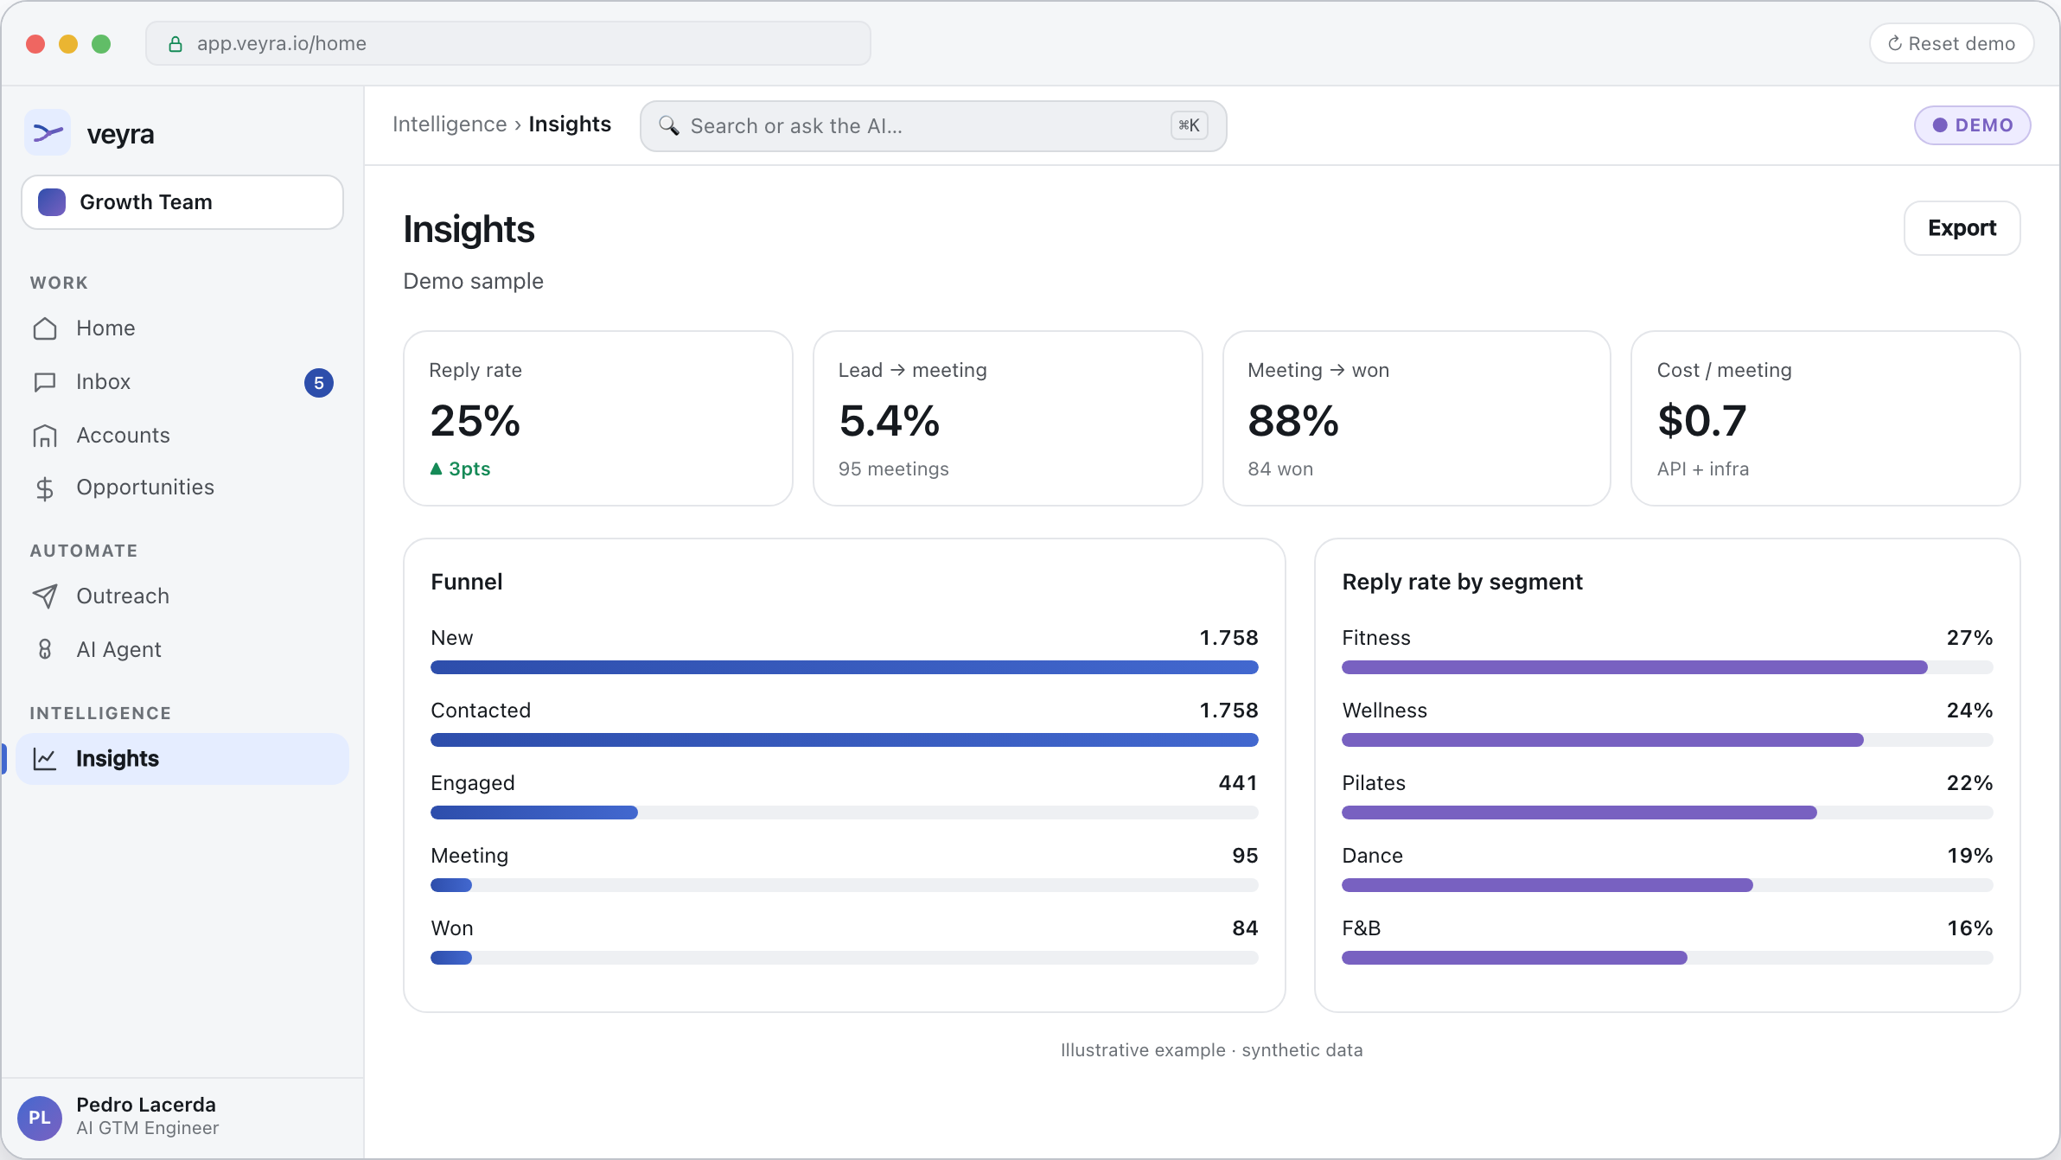
Task: Open the Growth Team workspace switcher
Action: [182, 202]
